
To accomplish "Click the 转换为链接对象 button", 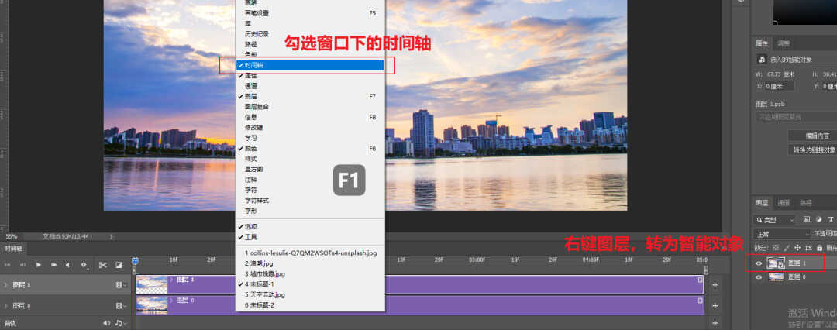I will point(812,150).
